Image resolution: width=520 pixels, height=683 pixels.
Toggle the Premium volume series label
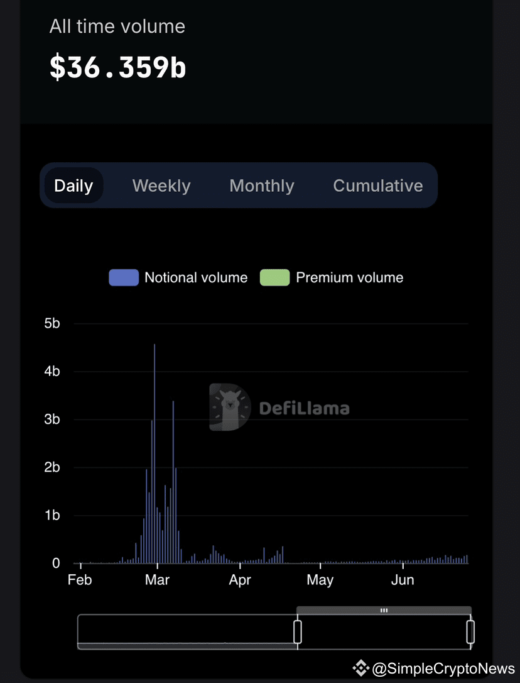click(350, 277)
